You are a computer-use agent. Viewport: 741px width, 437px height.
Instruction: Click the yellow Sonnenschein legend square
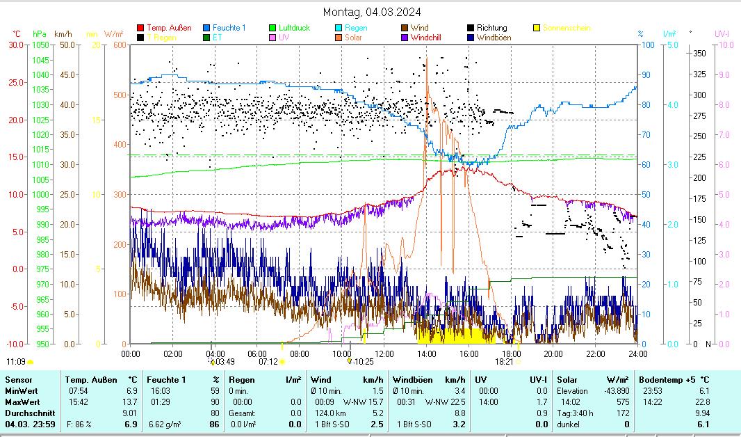pos(537,29)
